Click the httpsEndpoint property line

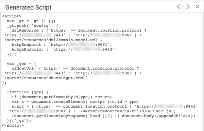tap(63, 49)
